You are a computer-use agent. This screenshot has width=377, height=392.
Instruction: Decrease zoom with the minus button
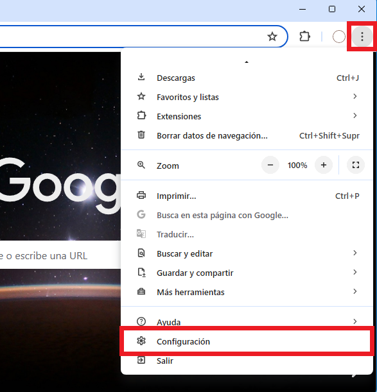(x=270, y=165)
